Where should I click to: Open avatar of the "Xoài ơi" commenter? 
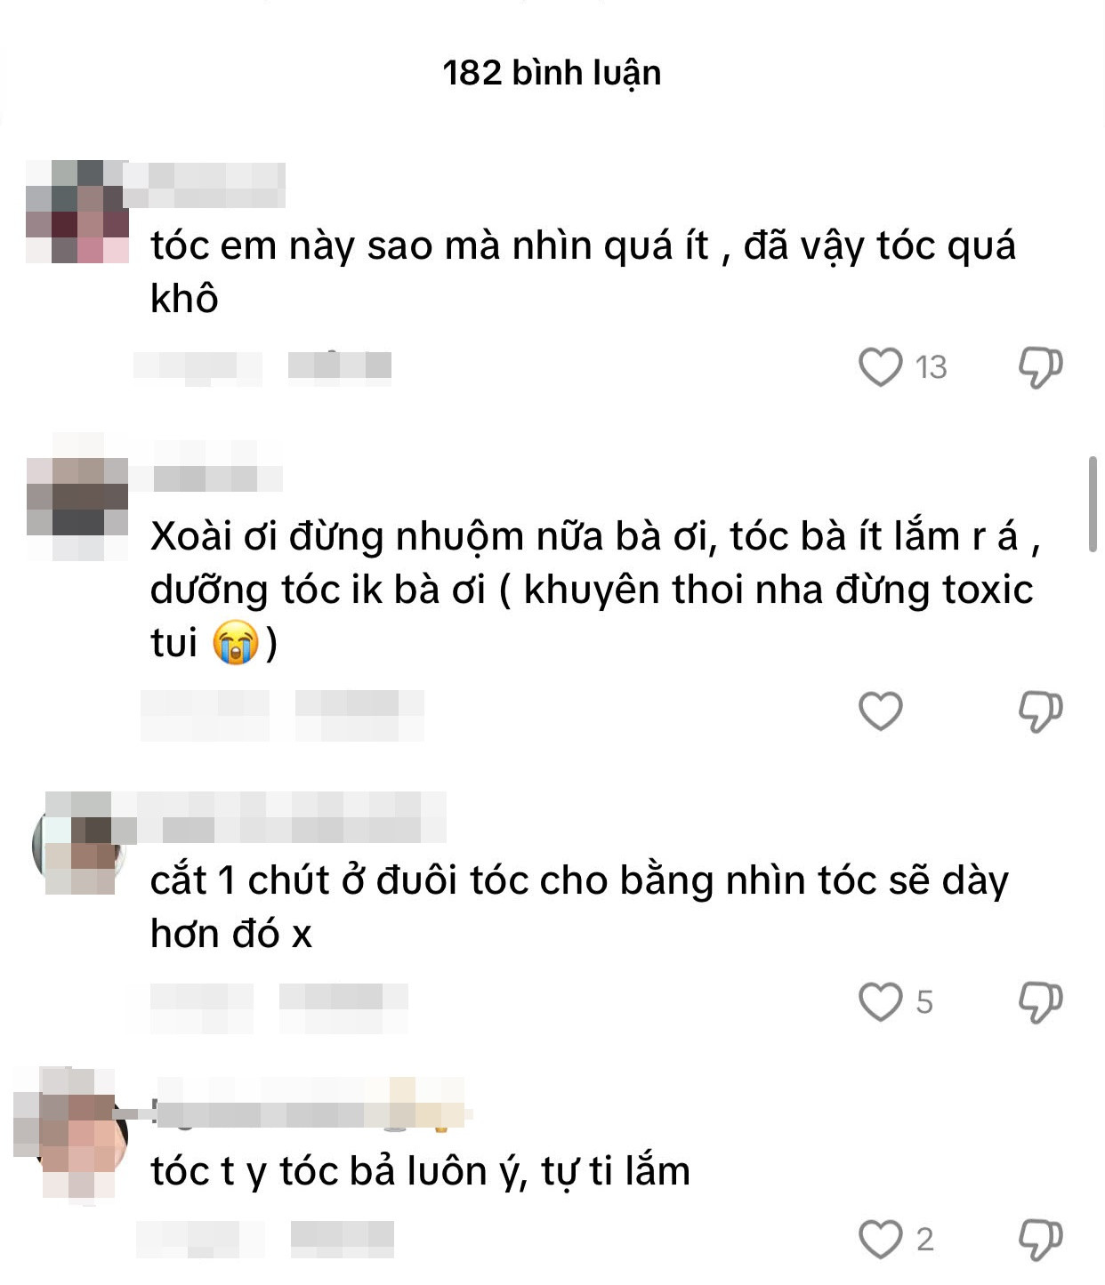(77, 496)
